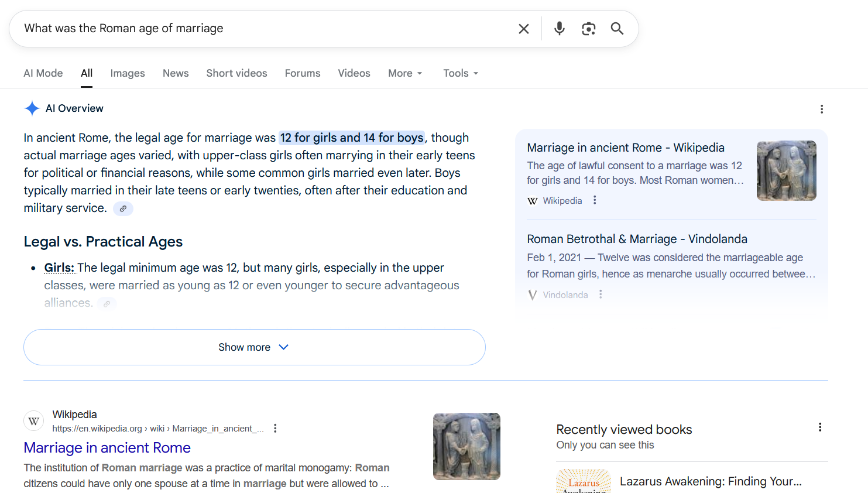Open 'Marriage in ancient Rome' result link
Image resolution: width=868 pixels, height=493 pixels.
click(107, 448)
